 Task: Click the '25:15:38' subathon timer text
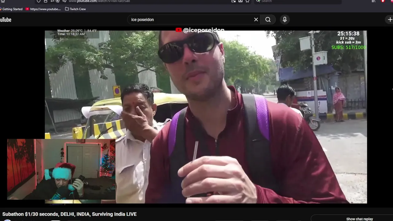[x=348, y=34]
